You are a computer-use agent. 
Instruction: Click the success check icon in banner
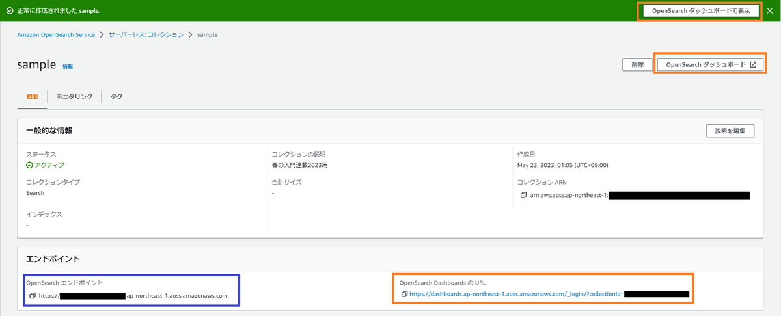click(x=10, y=11)
